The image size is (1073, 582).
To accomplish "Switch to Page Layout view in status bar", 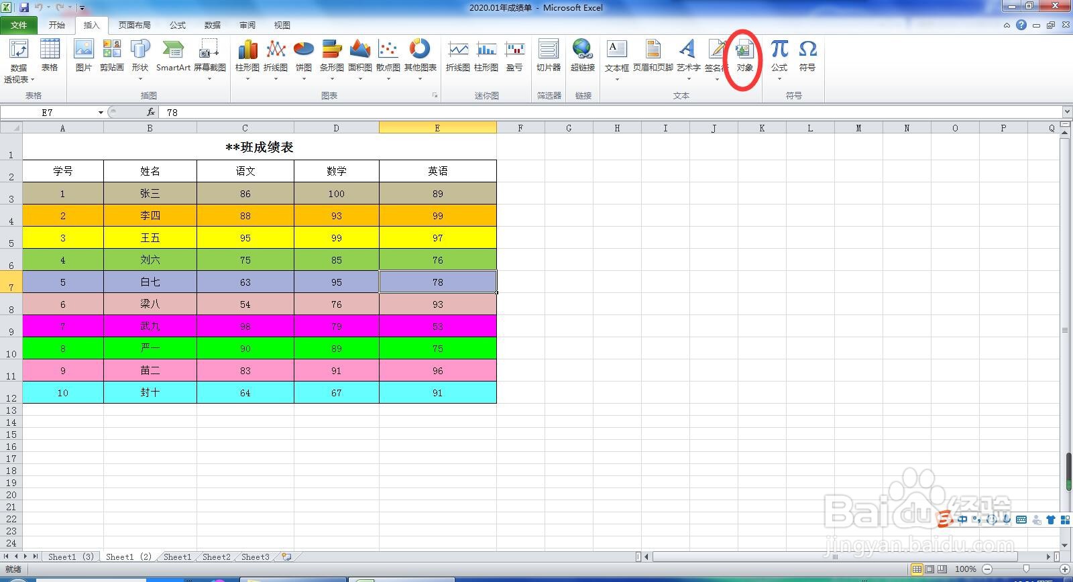I will (x=929, y=569).
